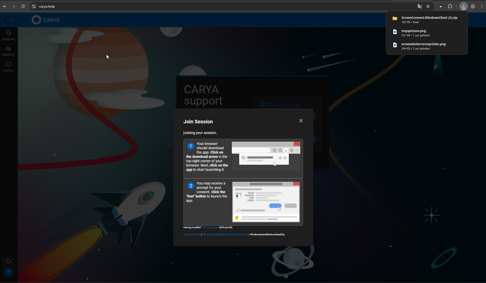Open screenshoterroronprinter.png from the downloads list
This screenshot has height=283, width=486.
tap(427, 46)
